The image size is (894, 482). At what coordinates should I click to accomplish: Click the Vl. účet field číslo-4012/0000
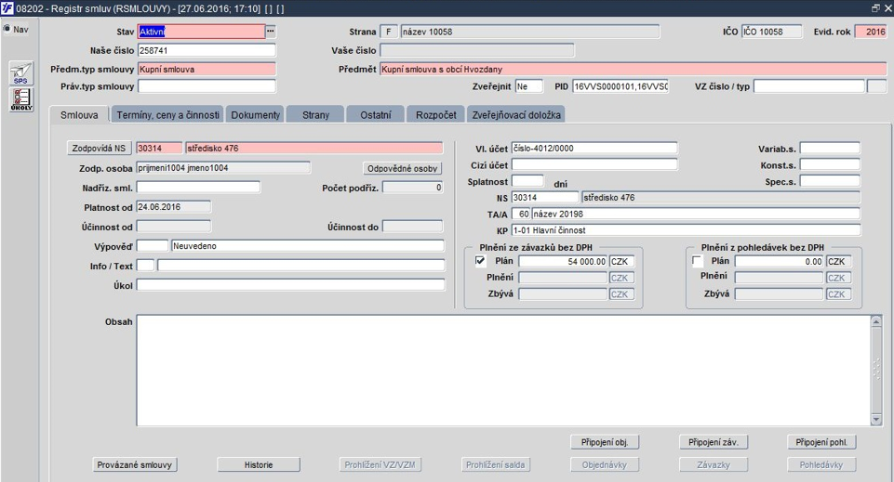click(x=594, y=148)
